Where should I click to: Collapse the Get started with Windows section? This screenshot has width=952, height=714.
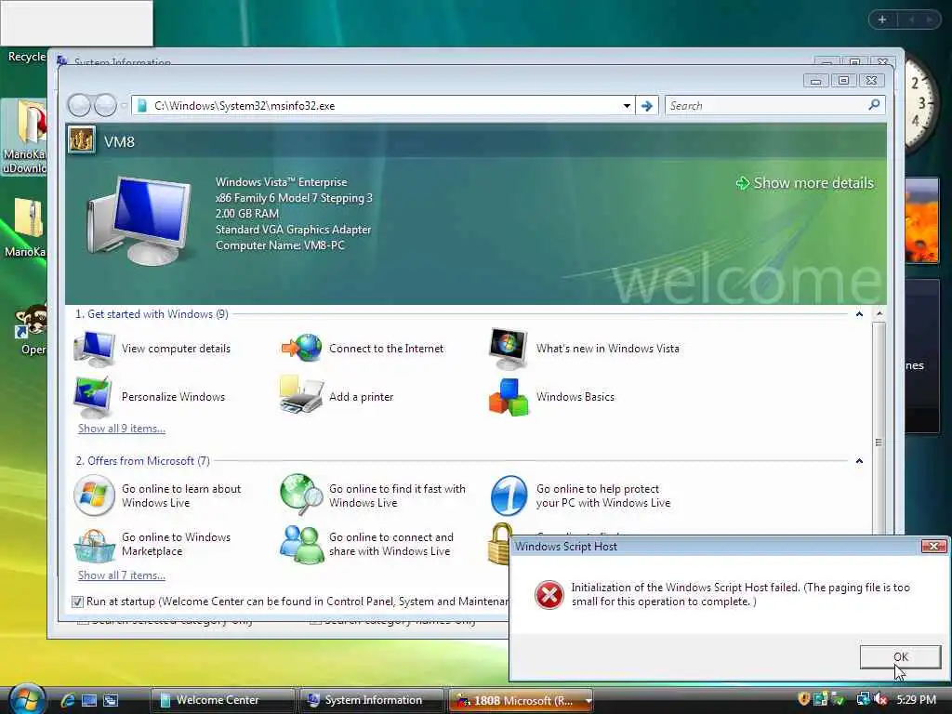click(859, 314)
